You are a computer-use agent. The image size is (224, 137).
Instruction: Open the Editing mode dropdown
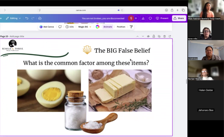(x=13, y=18)
